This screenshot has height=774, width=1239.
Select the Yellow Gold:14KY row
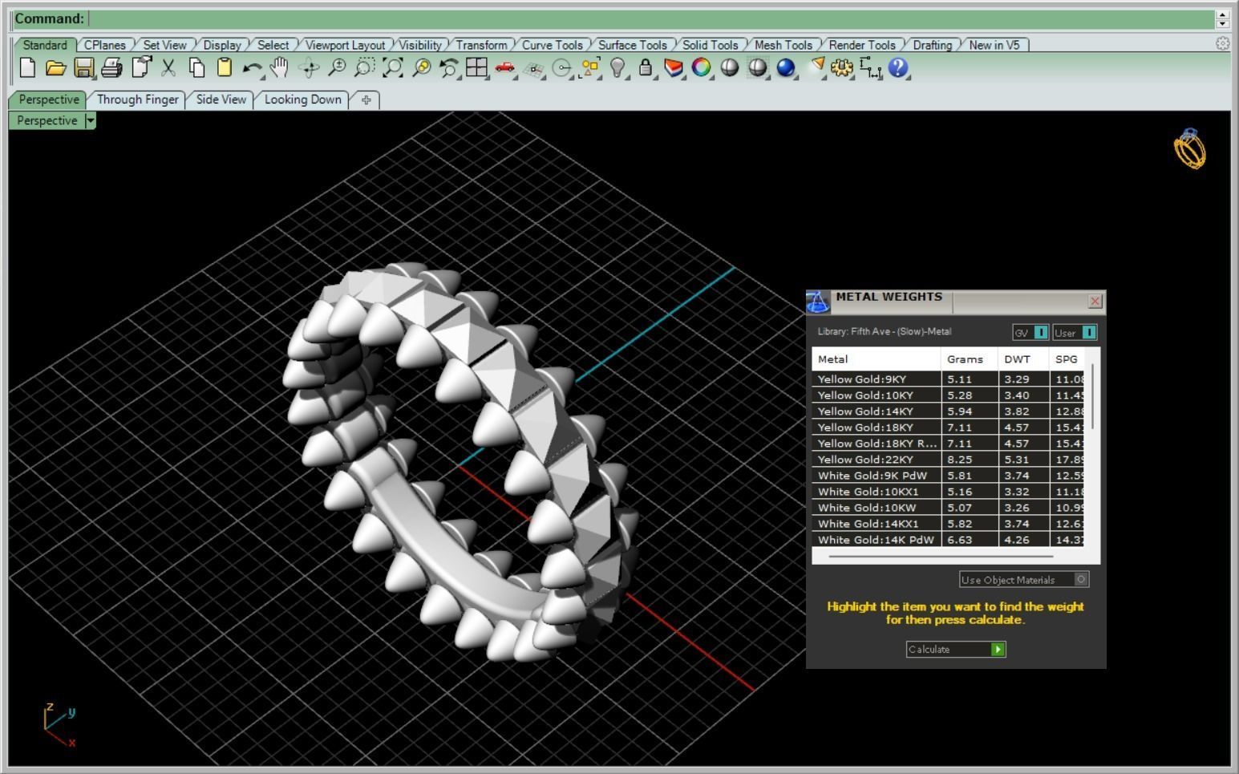(x=948, y=411)
